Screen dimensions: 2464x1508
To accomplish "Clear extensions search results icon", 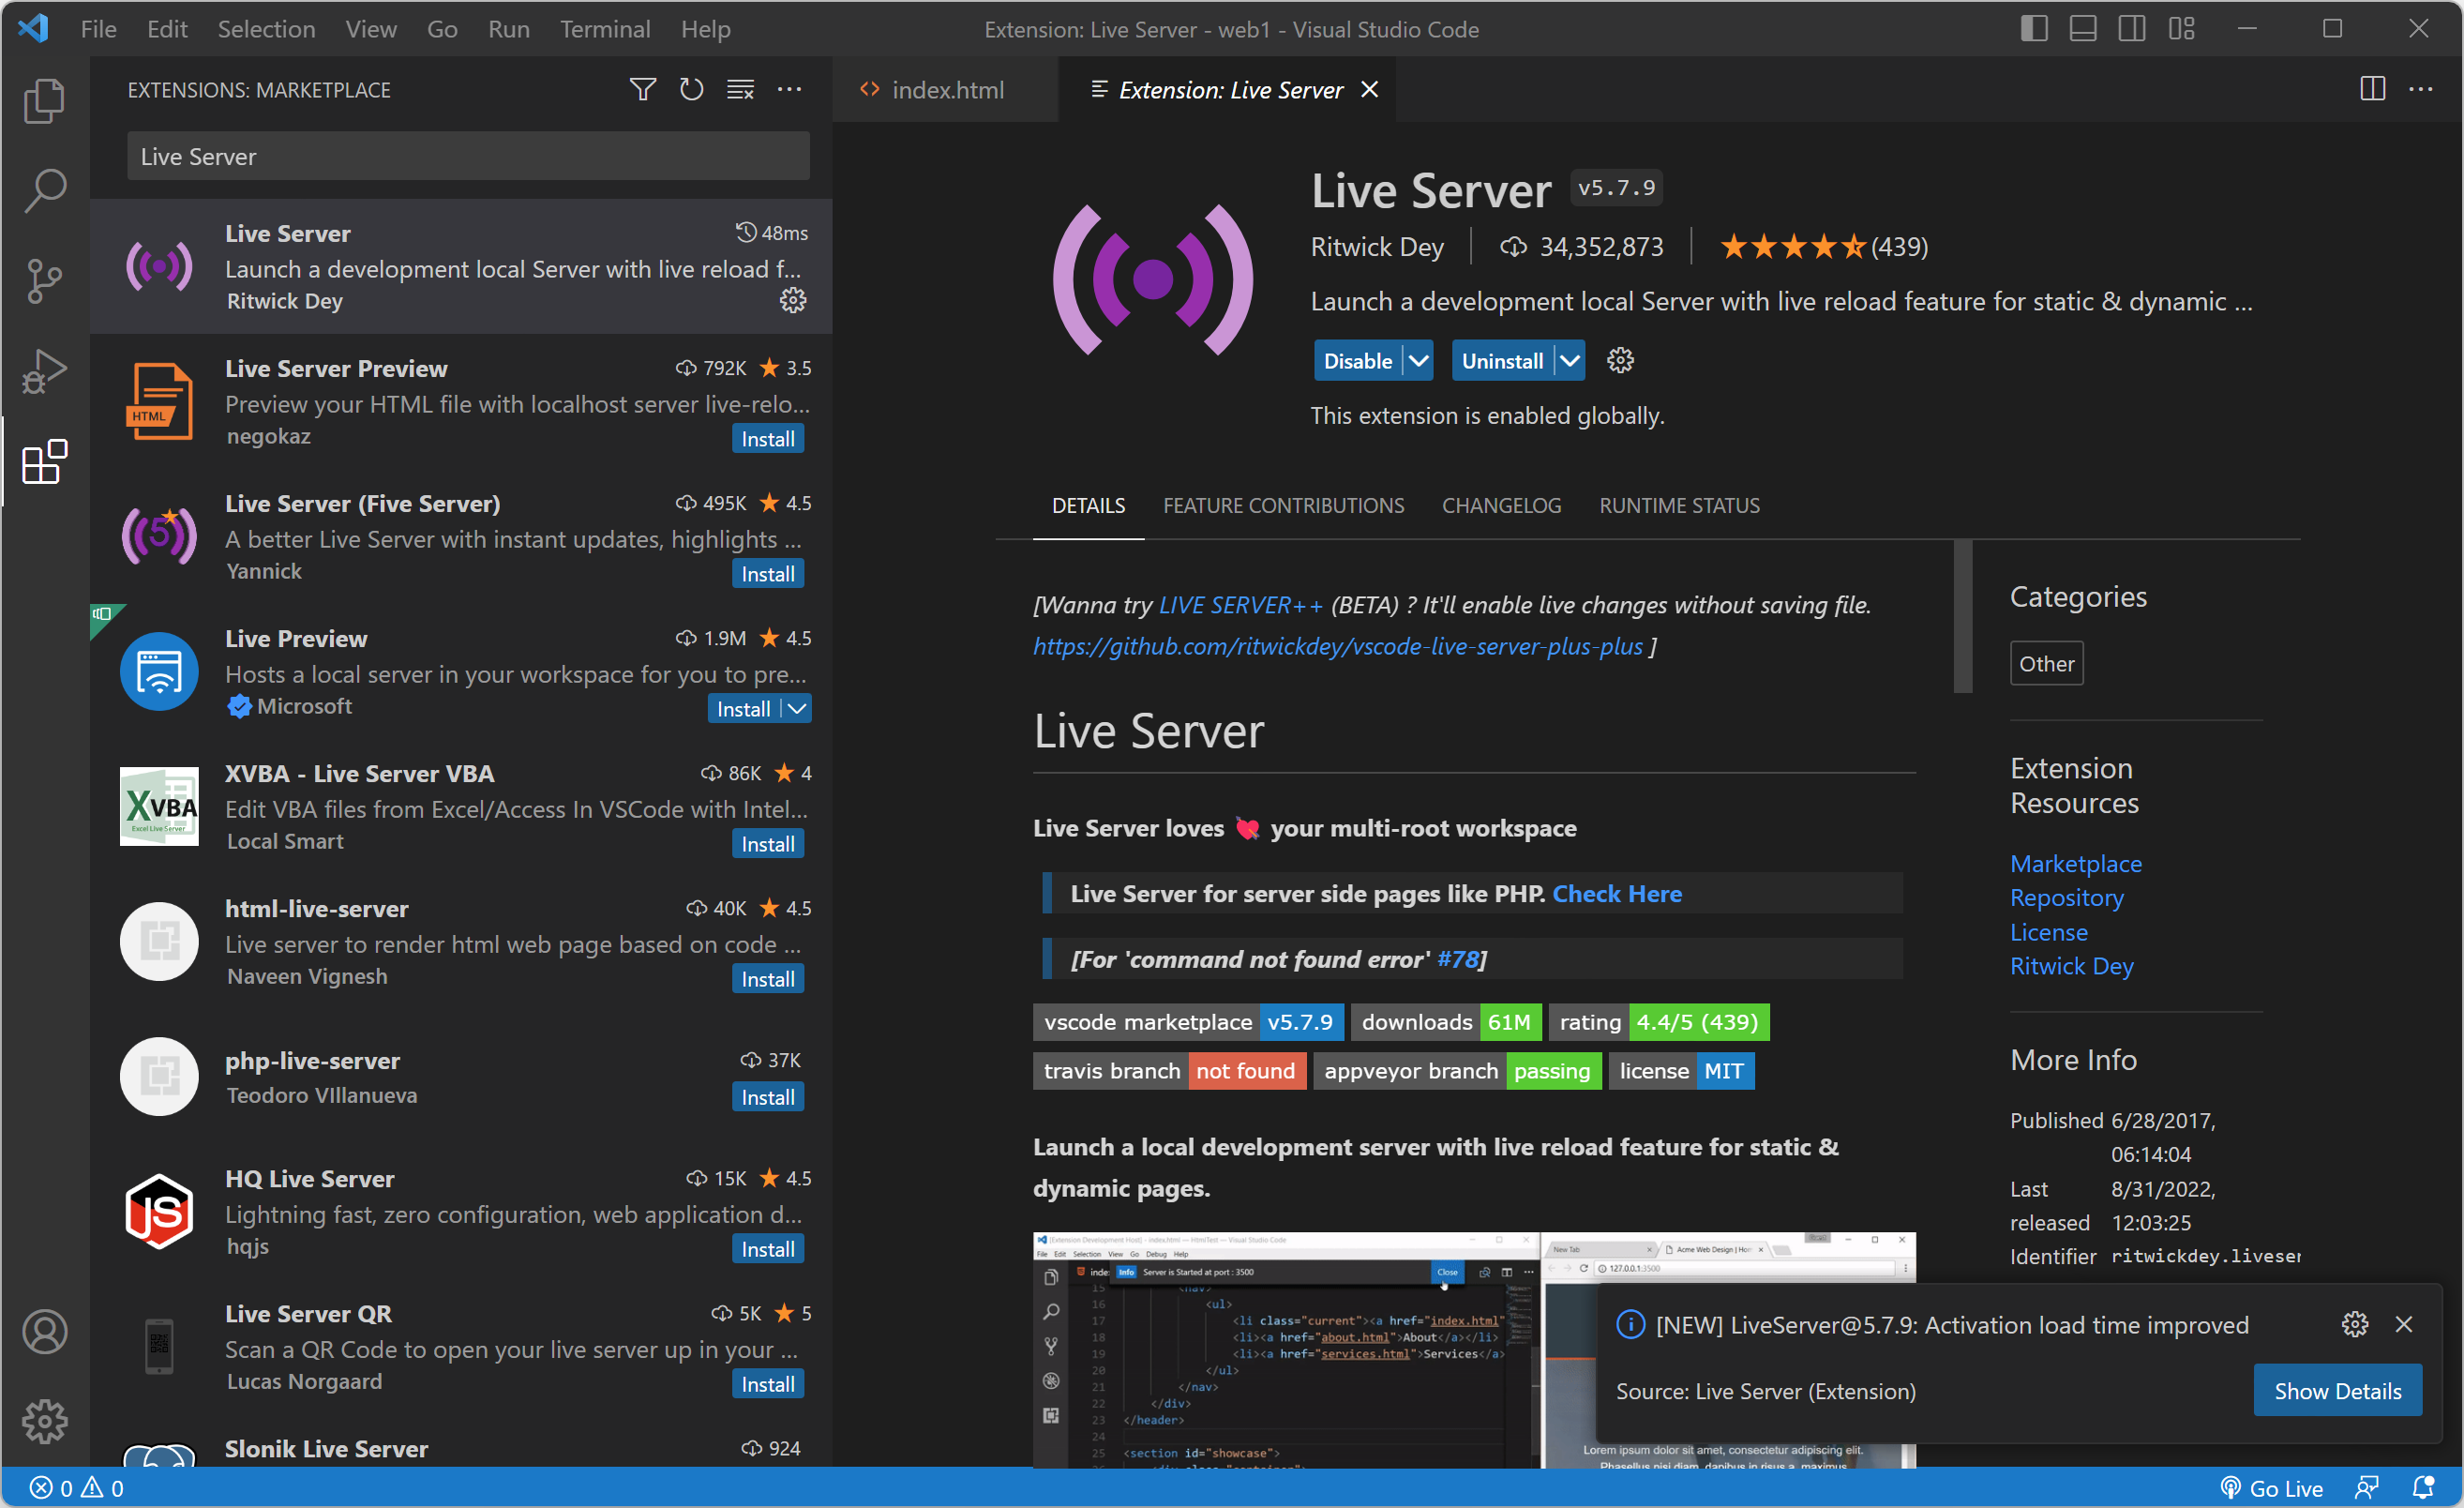I will (x=740, y=90).
